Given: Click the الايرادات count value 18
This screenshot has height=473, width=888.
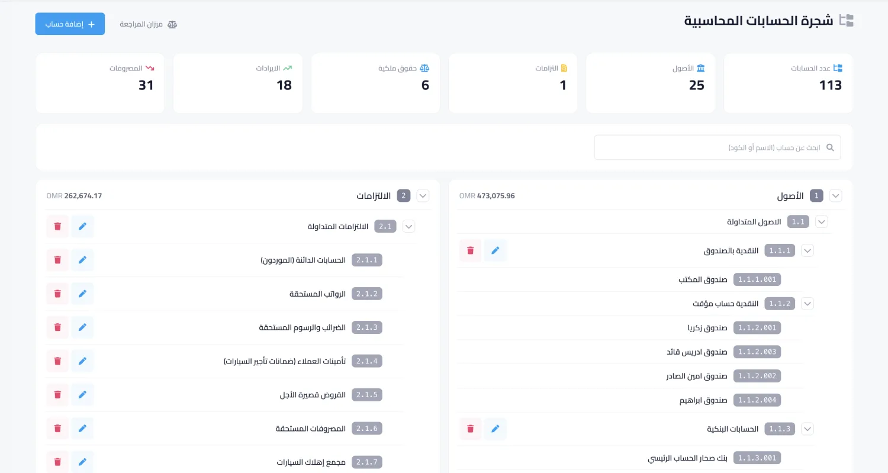Looking at the screenshot, I should 284,85.
